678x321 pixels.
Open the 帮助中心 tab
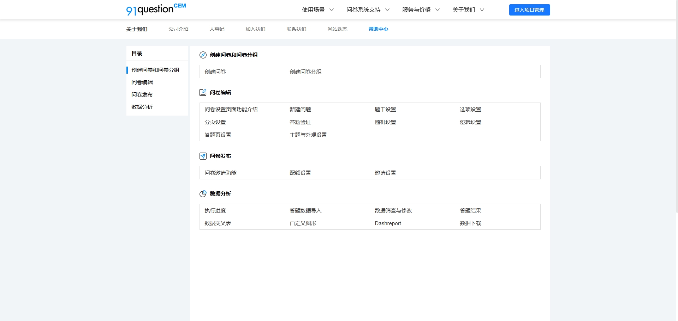coord(378,29)
